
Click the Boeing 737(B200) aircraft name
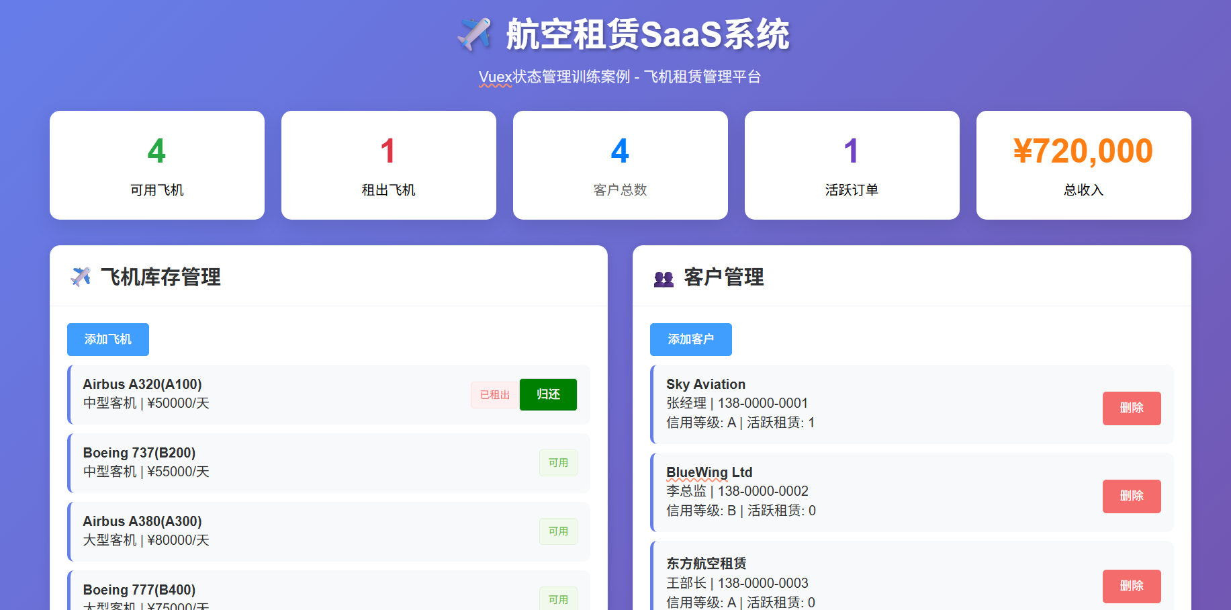click(139, 453)
